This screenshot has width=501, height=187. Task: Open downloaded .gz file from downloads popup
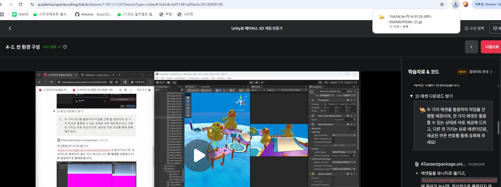(410, 19)
